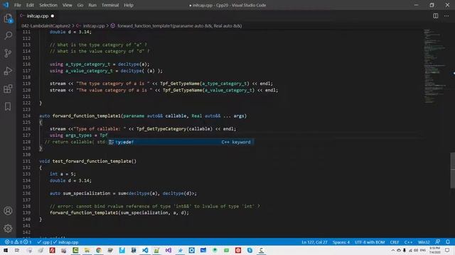Click line number 124 in gutter

(x=26, y=115)
